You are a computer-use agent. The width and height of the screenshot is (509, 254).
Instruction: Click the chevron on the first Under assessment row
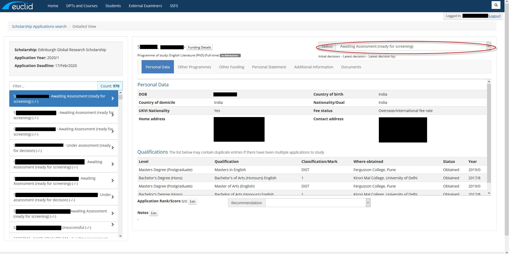click(x=113, y=148)
